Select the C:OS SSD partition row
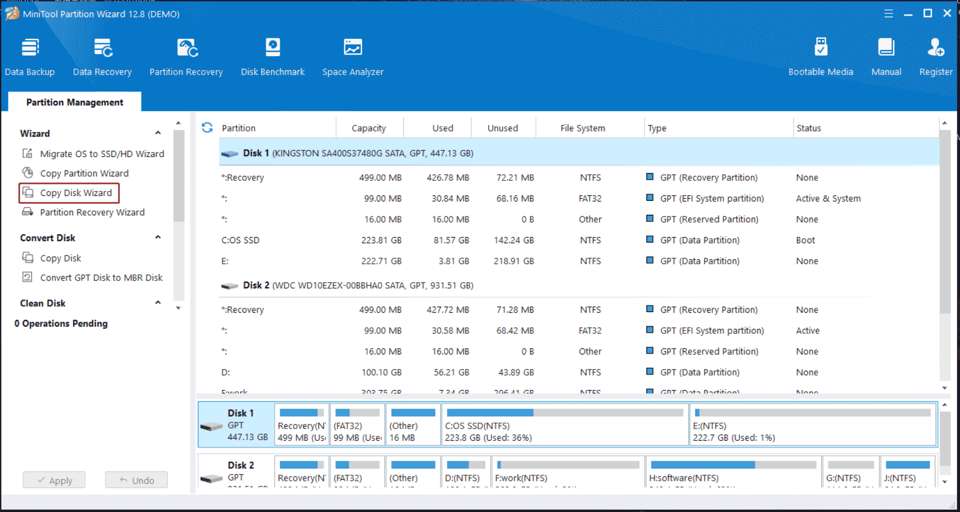Viewport: 960px width, 512px height. click(x=579, y=240)
